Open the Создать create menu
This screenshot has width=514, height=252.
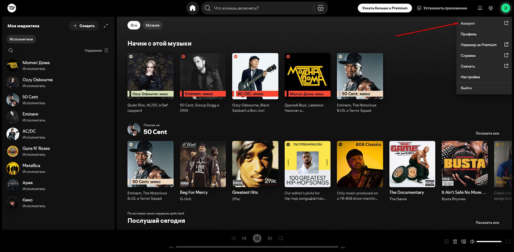click(84, 26)
